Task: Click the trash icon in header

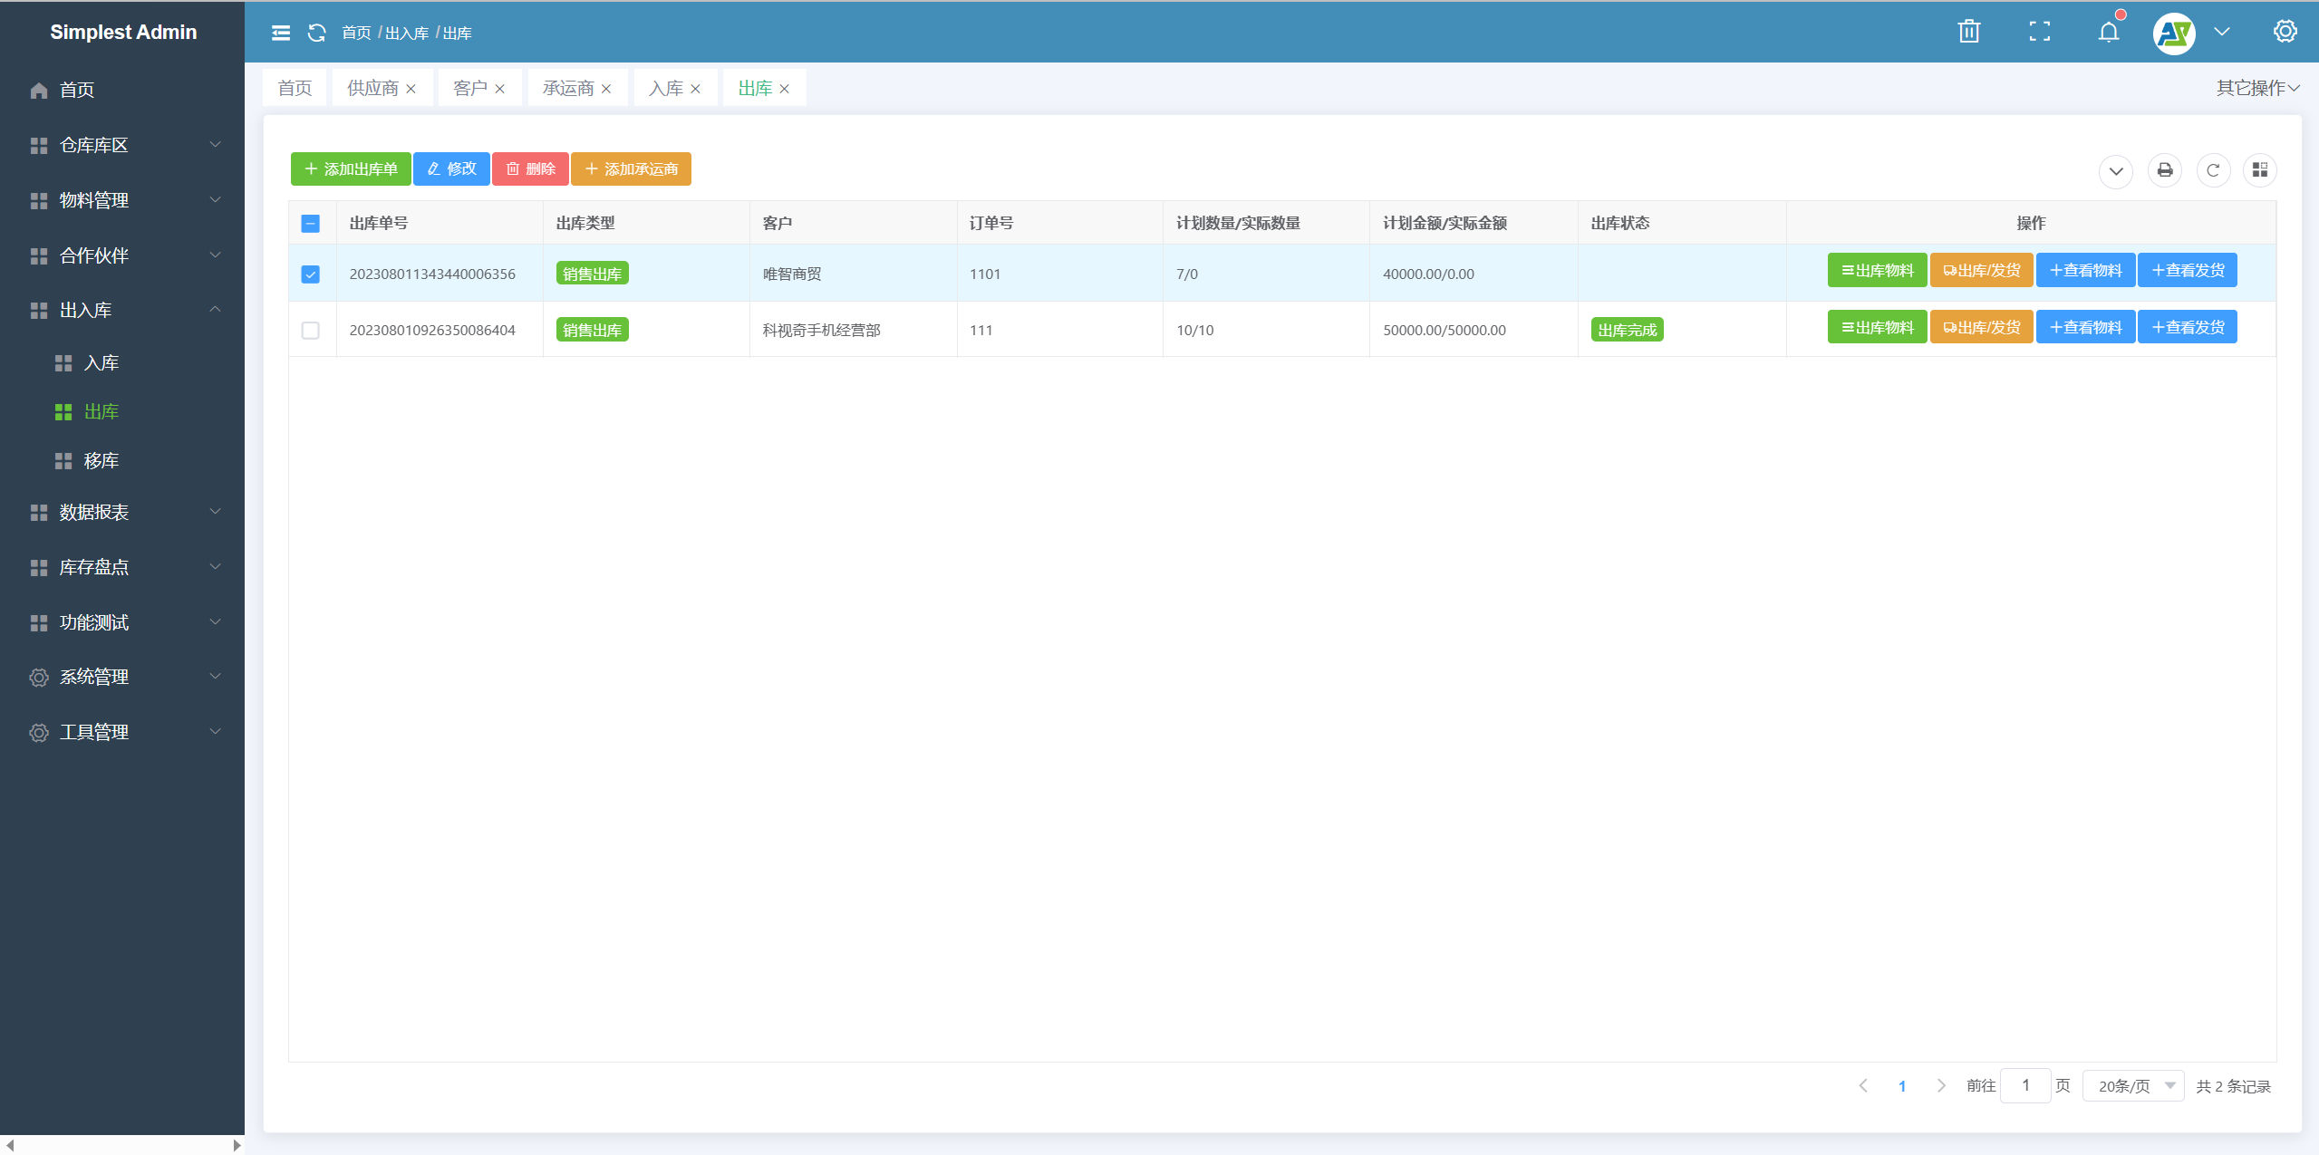Action: tap(1968, 32)
